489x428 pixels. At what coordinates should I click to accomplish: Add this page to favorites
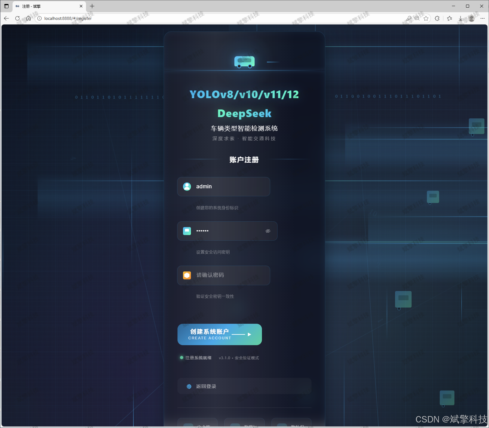point(426,18)
